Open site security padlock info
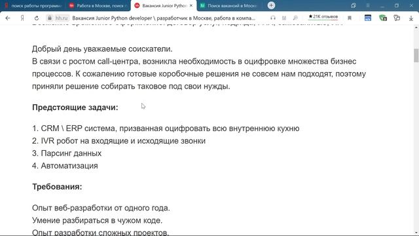This screenshot has height=236, width=419. tap(50, 18)
